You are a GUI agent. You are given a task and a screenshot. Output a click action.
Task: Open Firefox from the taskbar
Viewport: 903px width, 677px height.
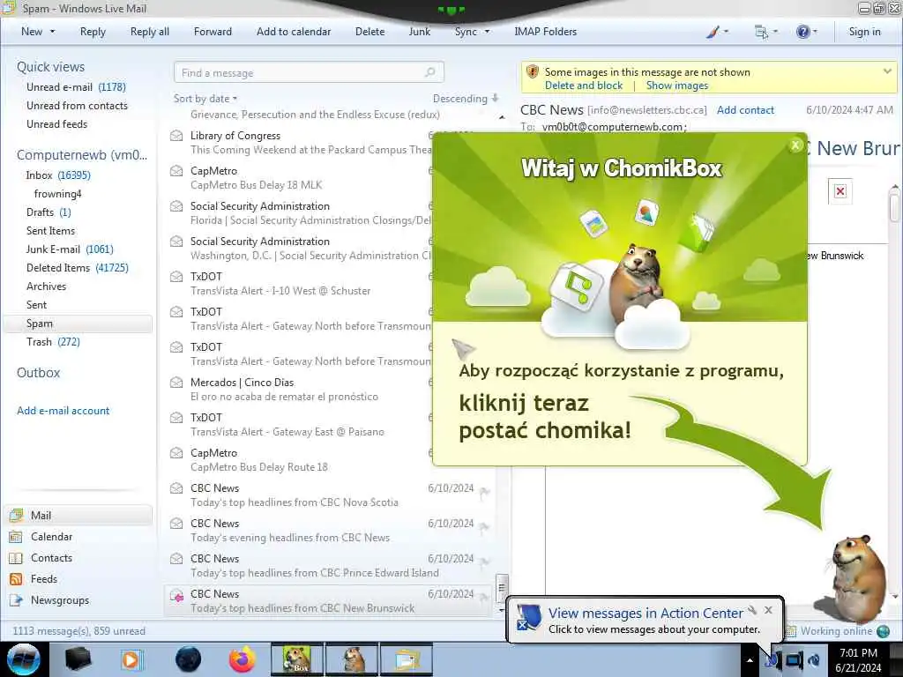(x=243, y=659)
